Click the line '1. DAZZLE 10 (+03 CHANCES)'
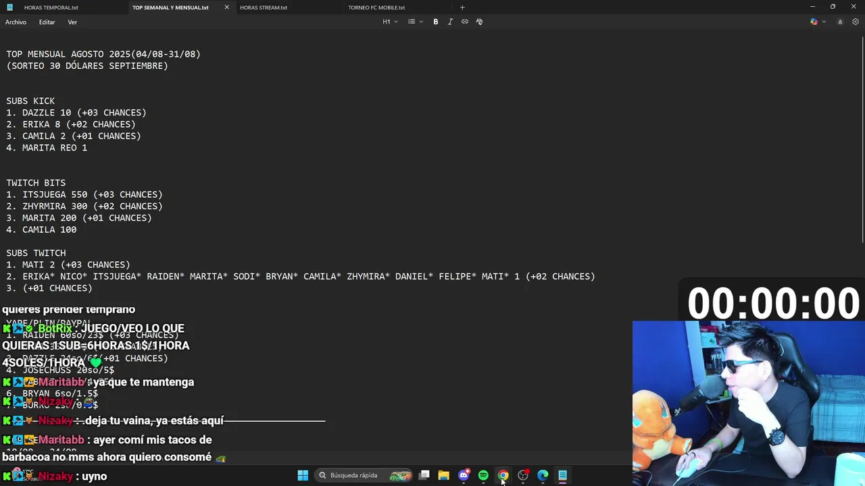Image resolution: width=865 pixels, height=486 pixels. [x=76, y=113]
